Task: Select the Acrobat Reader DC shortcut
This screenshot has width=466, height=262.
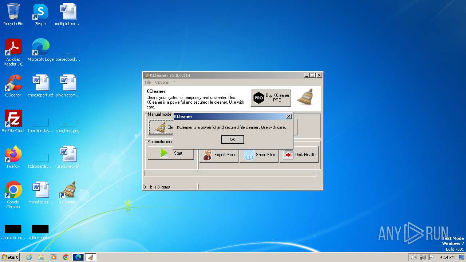Action: coord(13,52)
